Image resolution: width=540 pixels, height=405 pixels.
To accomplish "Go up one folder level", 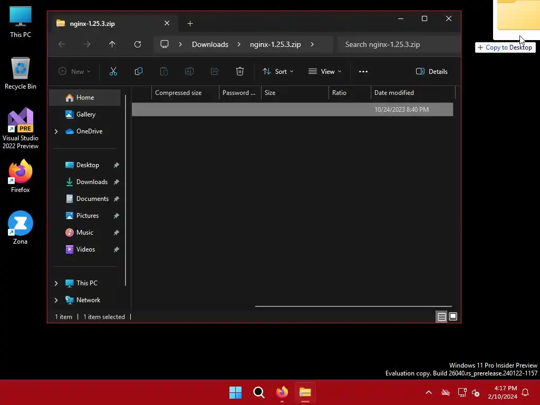I will click(x=112, y=44).
